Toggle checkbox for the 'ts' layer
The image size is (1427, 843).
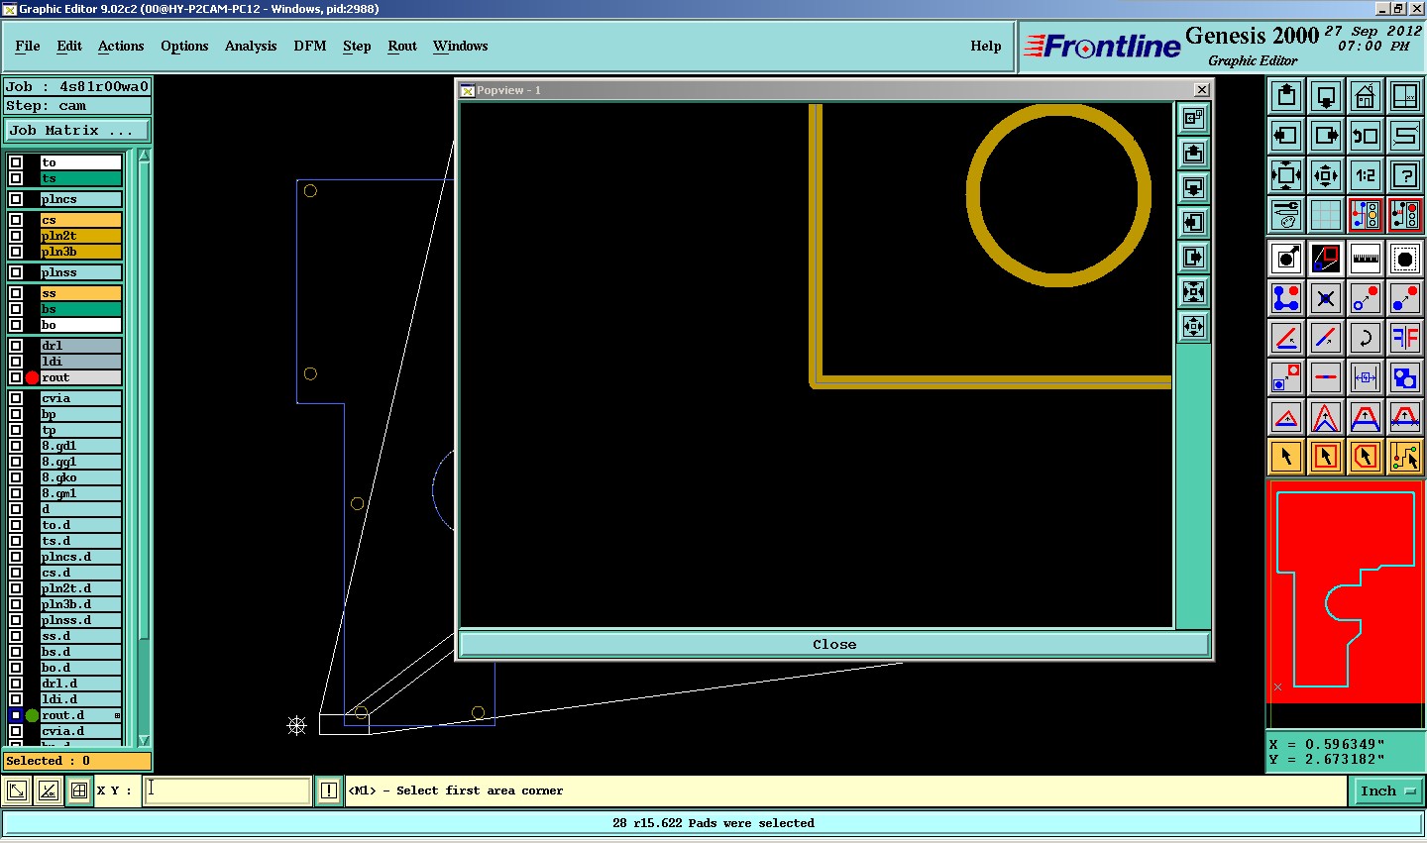(x=16, y=178)
